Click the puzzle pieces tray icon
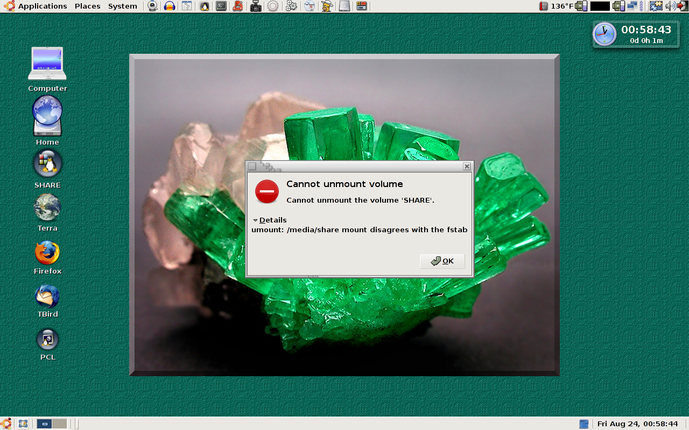Image resolution: width=689 pixels, height=430 pixels. [656, 6]
